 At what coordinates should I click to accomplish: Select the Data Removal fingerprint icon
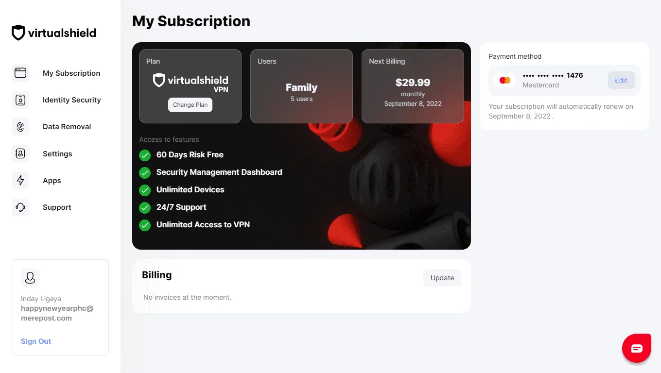[20, 127]
